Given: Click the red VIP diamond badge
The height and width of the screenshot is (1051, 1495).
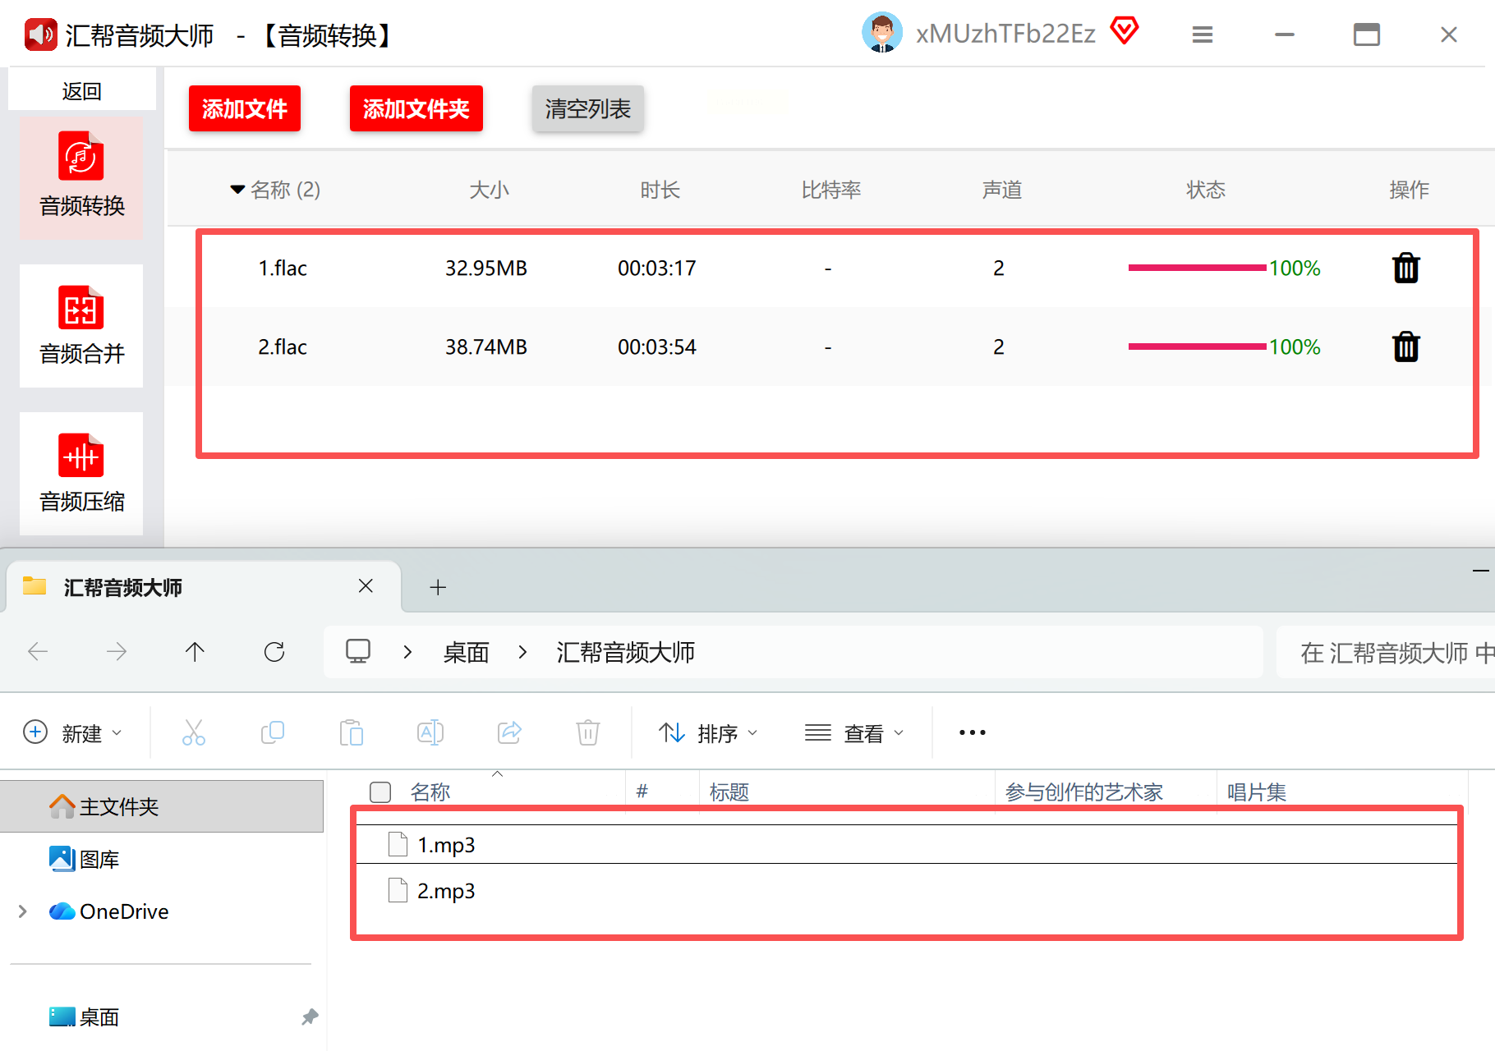Looking at the screenshot, I should click(x=1124, y=32).
